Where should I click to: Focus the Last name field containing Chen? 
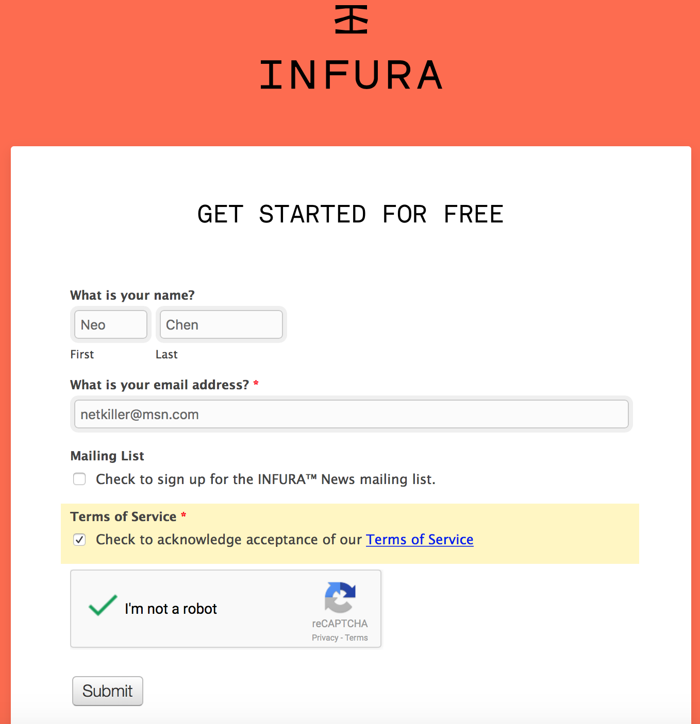point(221,324)
